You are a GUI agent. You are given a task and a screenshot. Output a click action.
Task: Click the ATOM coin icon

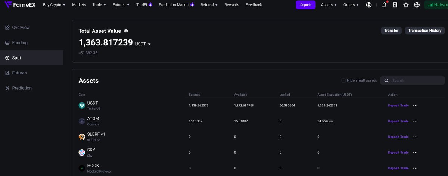click(82, 121)
